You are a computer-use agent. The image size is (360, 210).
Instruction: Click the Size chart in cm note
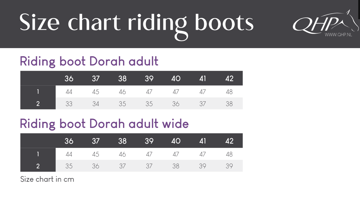coord(47,179)
